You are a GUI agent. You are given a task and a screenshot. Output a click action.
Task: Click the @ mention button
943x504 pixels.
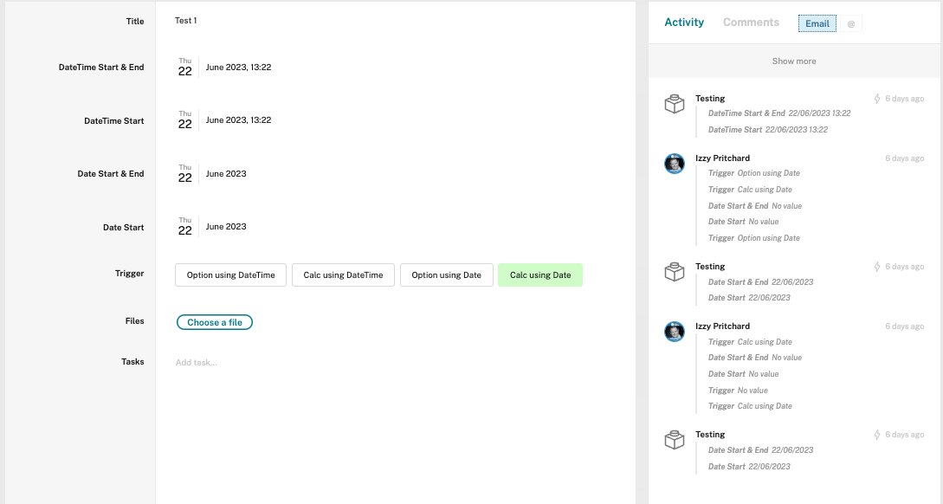click(850, 23)
